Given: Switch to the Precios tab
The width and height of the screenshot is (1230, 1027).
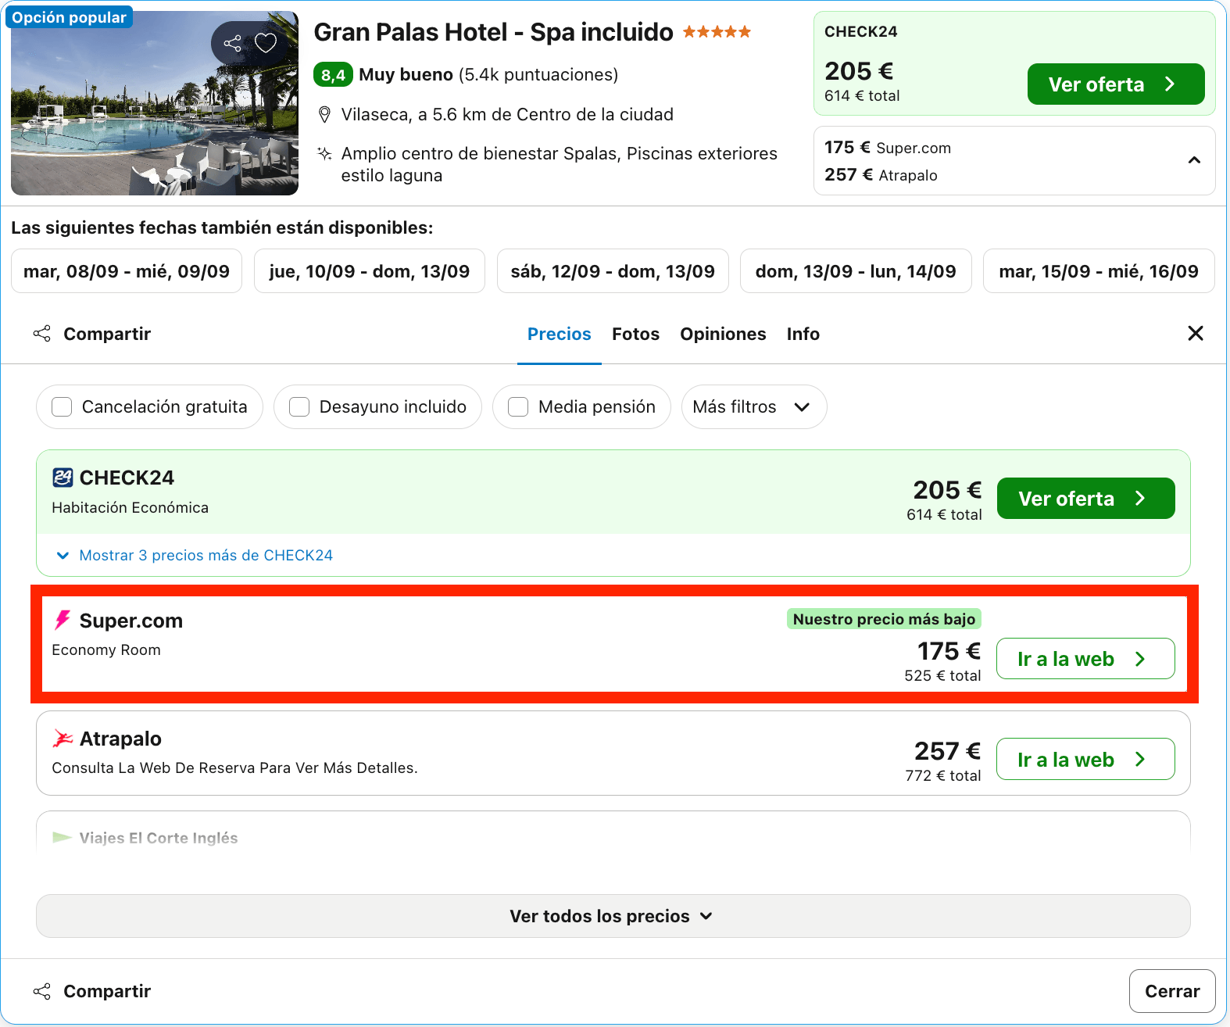Looking at the screenshot, I should click(559, 334).
